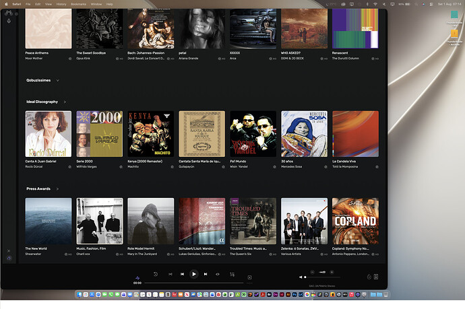Click the icon left of the rightmost player bar icon

coord(369,277)
